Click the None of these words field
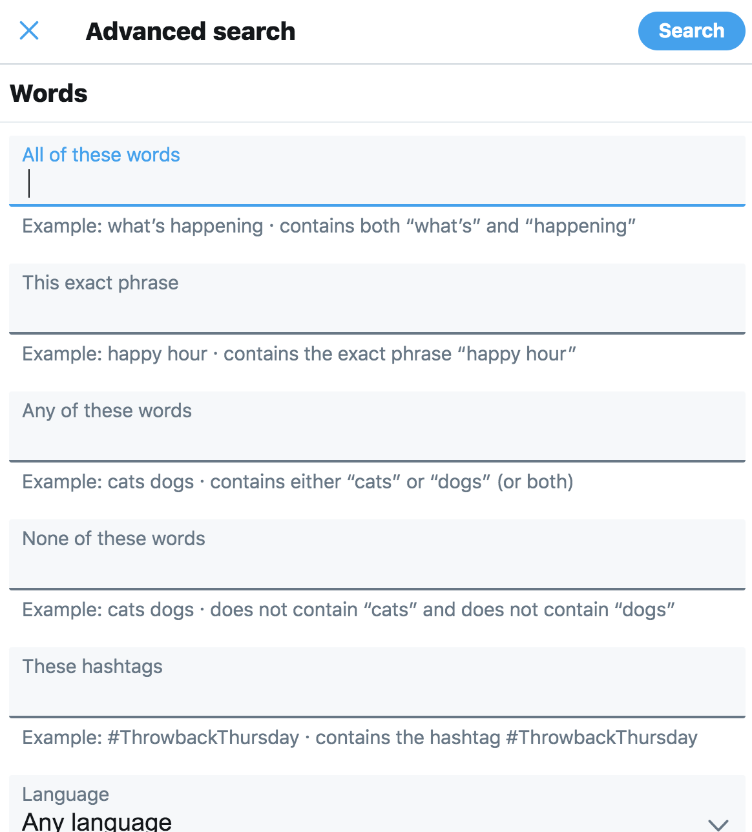Screen dimensions: 752x832 pos(376,554)
